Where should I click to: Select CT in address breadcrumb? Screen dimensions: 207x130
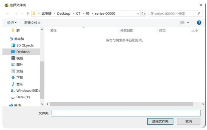click(x=78, y=14)
